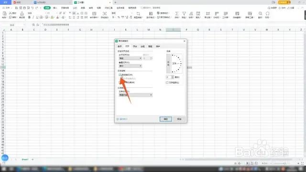The width and height of the screenshot is (306, 172).
Task: Open the Page Layout ribbon tab
Action: pos(65,8)
